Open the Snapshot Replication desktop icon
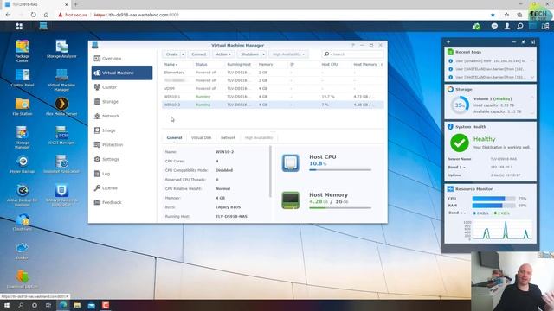The height and width of the screenshot is (311, 554). click(x=61, y=164)
